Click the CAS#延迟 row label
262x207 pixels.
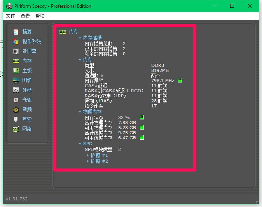tap(96, 86)
